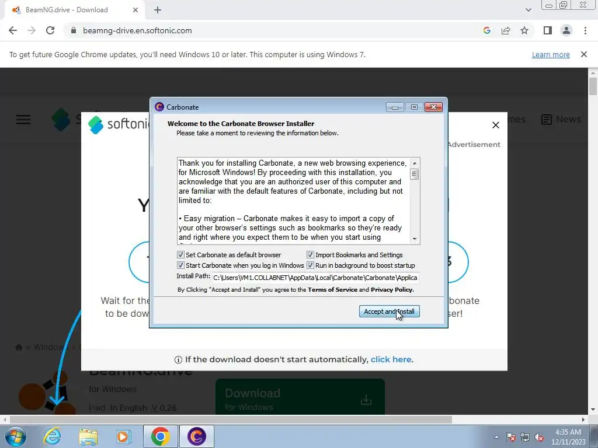Image resolution: width=598 pixels, height=448 pixels.
Task: Click page horizontal scrollbar thumb
Action: (231, 420)
